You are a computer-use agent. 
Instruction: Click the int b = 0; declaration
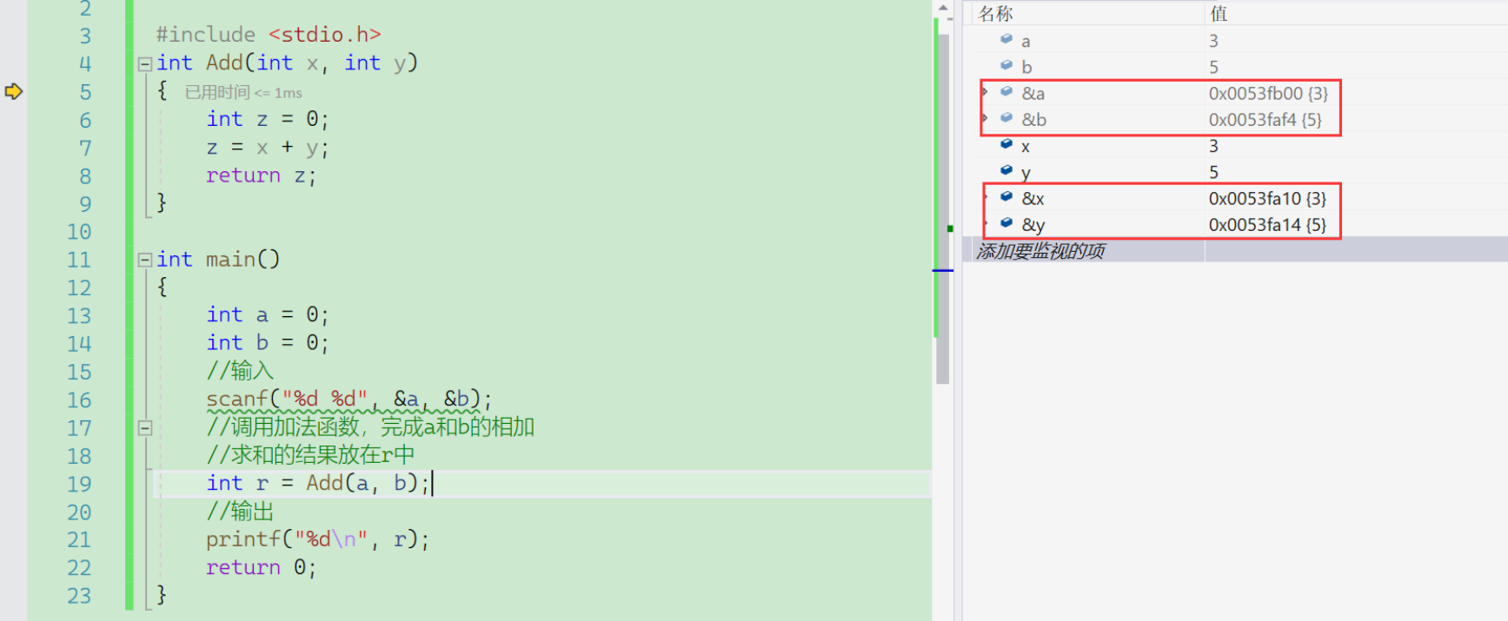click(268, 343)
